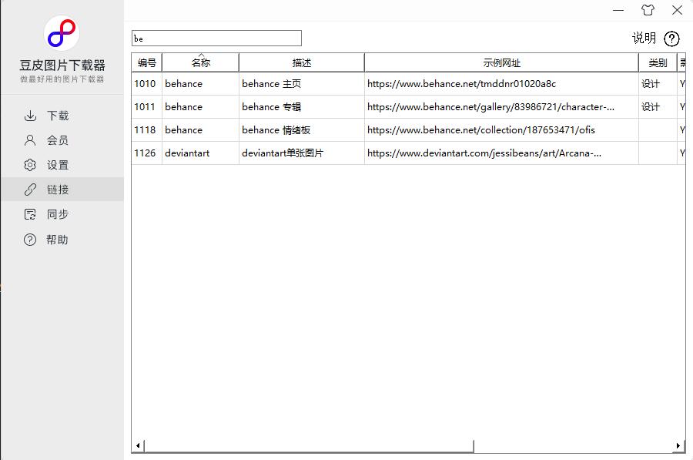
Task: Open the 下载 download icon in sidebar
Action: click(x=30, y=116)
